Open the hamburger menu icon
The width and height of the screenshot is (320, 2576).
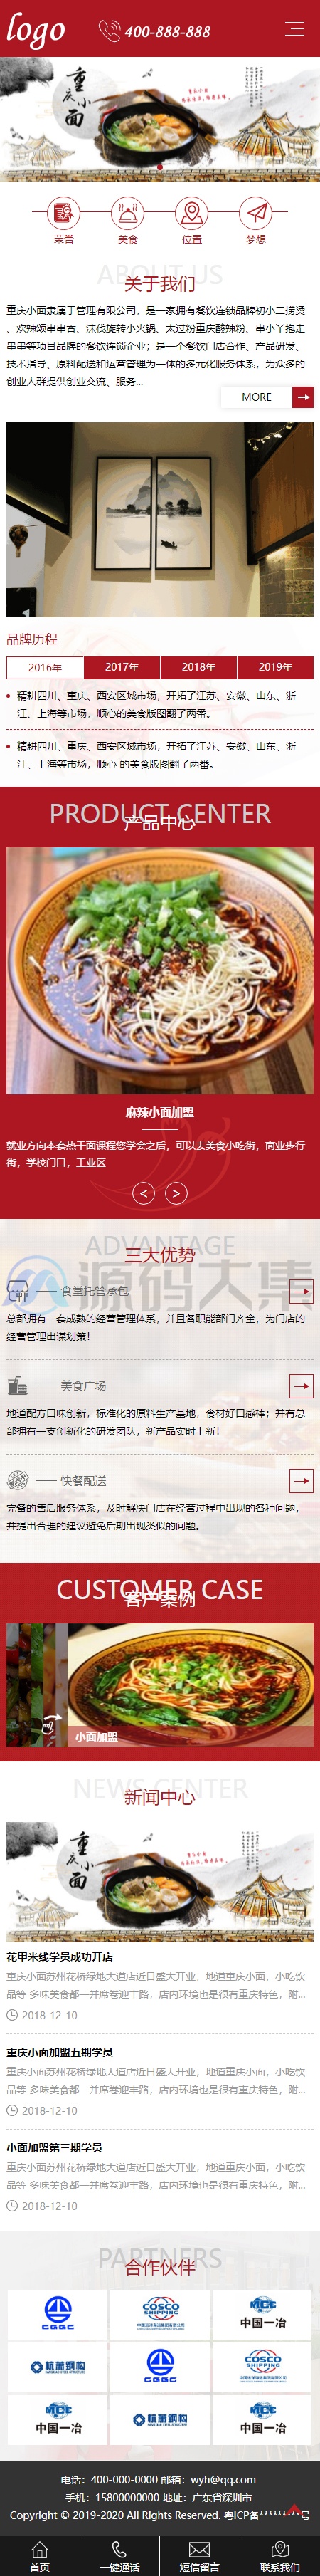point(294,28)
